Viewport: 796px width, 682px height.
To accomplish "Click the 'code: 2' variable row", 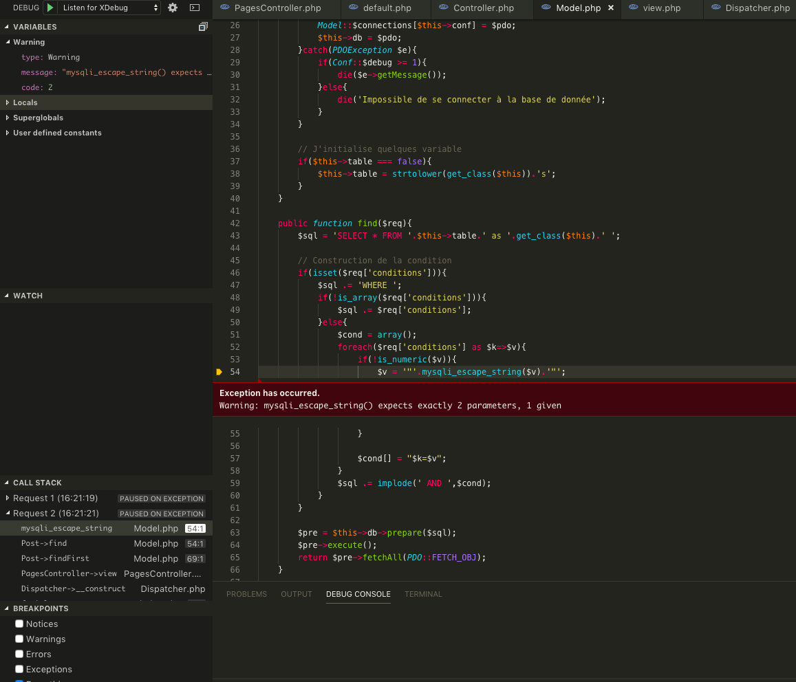I will pyautogui.click(x=106, y=87).
